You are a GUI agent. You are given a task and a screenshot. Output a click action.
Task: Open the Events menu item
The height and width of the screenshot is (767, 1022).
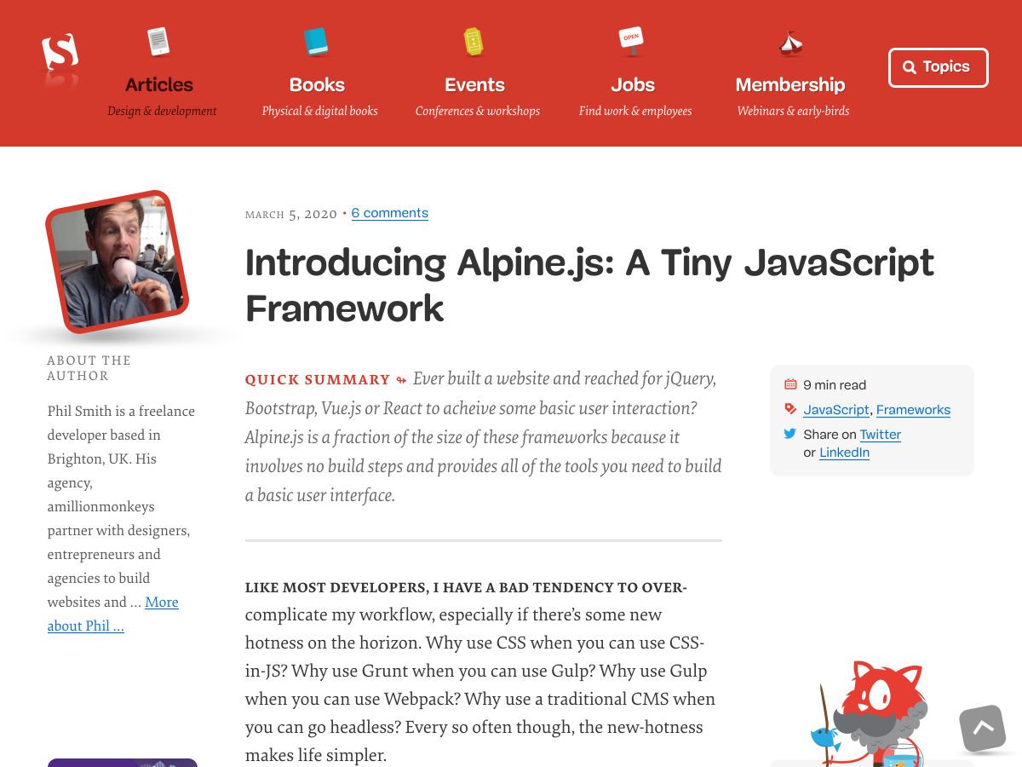click(x=474, y=84)
